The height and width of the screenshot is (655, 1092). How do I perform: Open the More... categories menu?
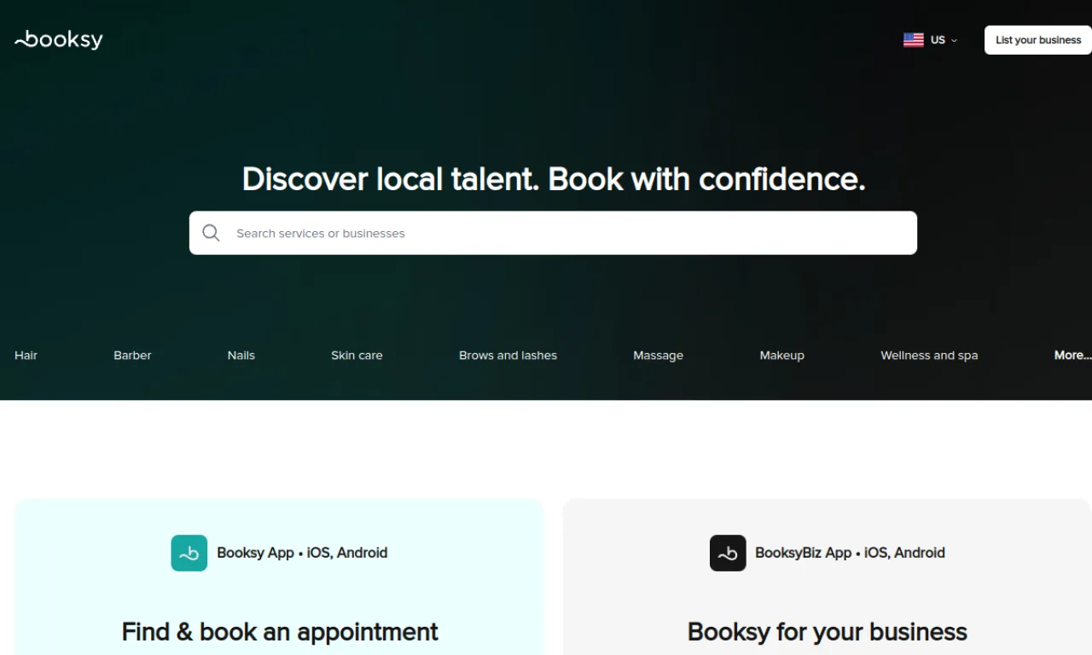coord(1072,355)
